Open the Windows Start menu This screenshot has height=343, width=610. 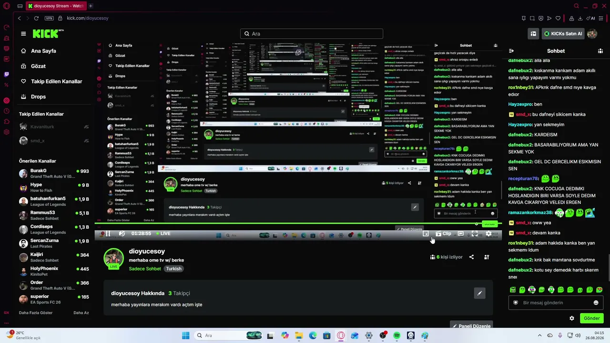click(185, 335)
